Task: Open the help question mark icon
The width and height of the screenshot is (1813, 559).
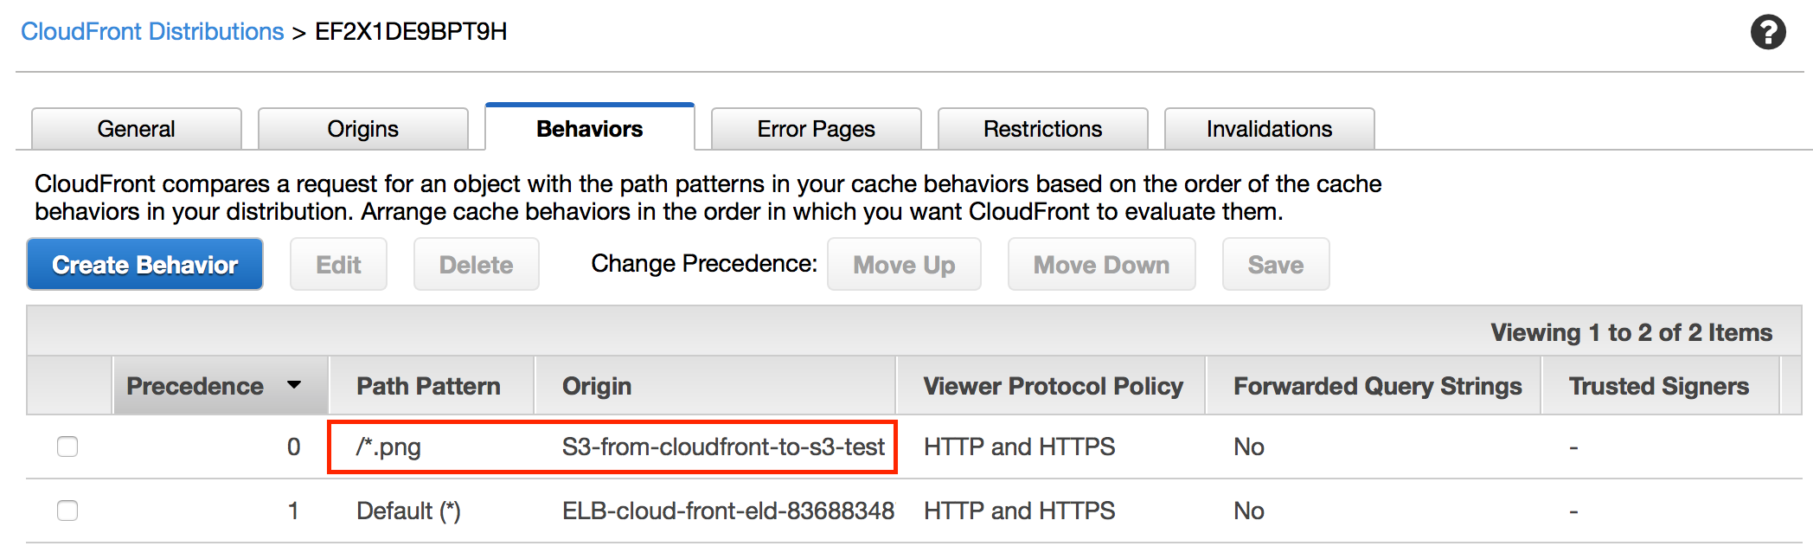Action: 1768,32
